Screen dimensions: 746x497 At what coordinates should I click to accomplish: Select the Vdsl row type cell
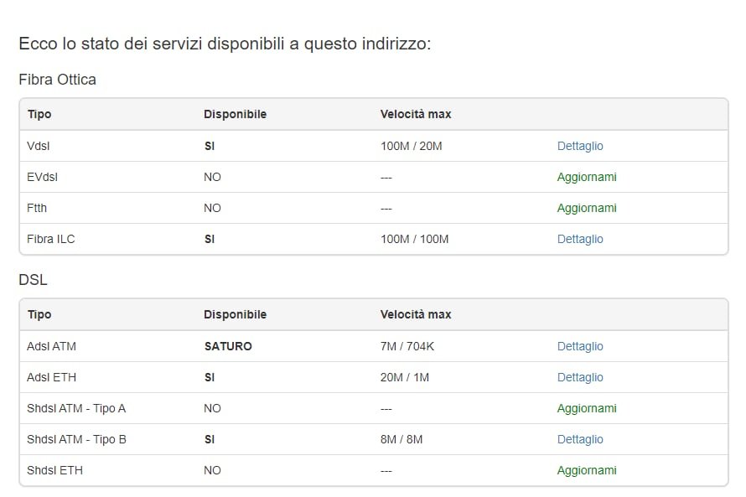[38, 146]
